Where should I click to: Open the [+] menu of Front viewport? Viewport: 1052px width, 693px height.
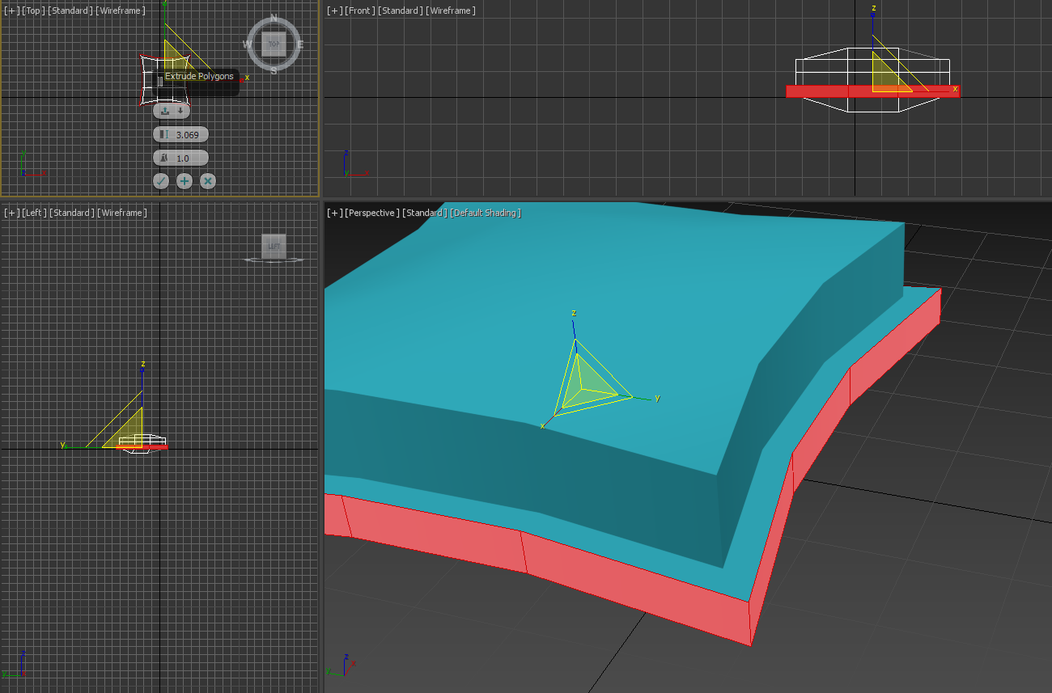(x=335, y=11)
